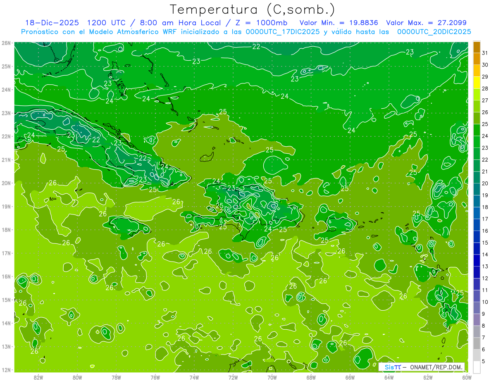
Task: Click the "18" color scale label
Action: click(x=485, y=207)
